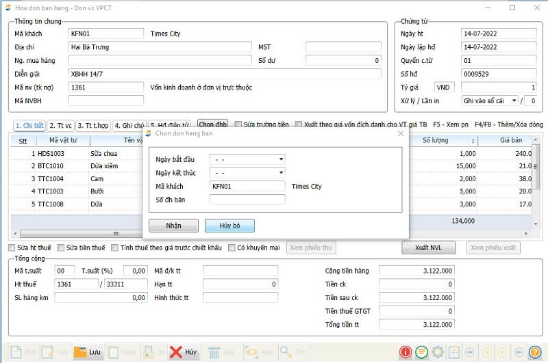Click the Hình thức tt input field
This screenshot has width=548, height=363.
[x=240, y=298]
